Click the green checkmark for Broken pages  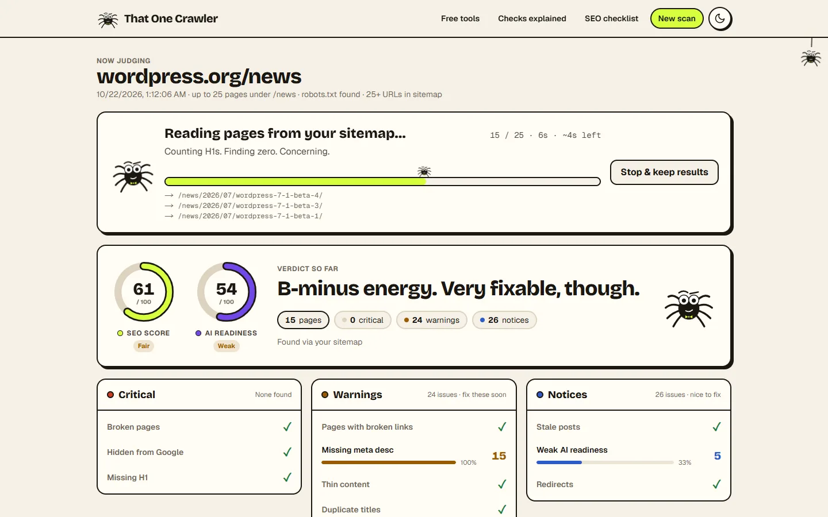287,427
